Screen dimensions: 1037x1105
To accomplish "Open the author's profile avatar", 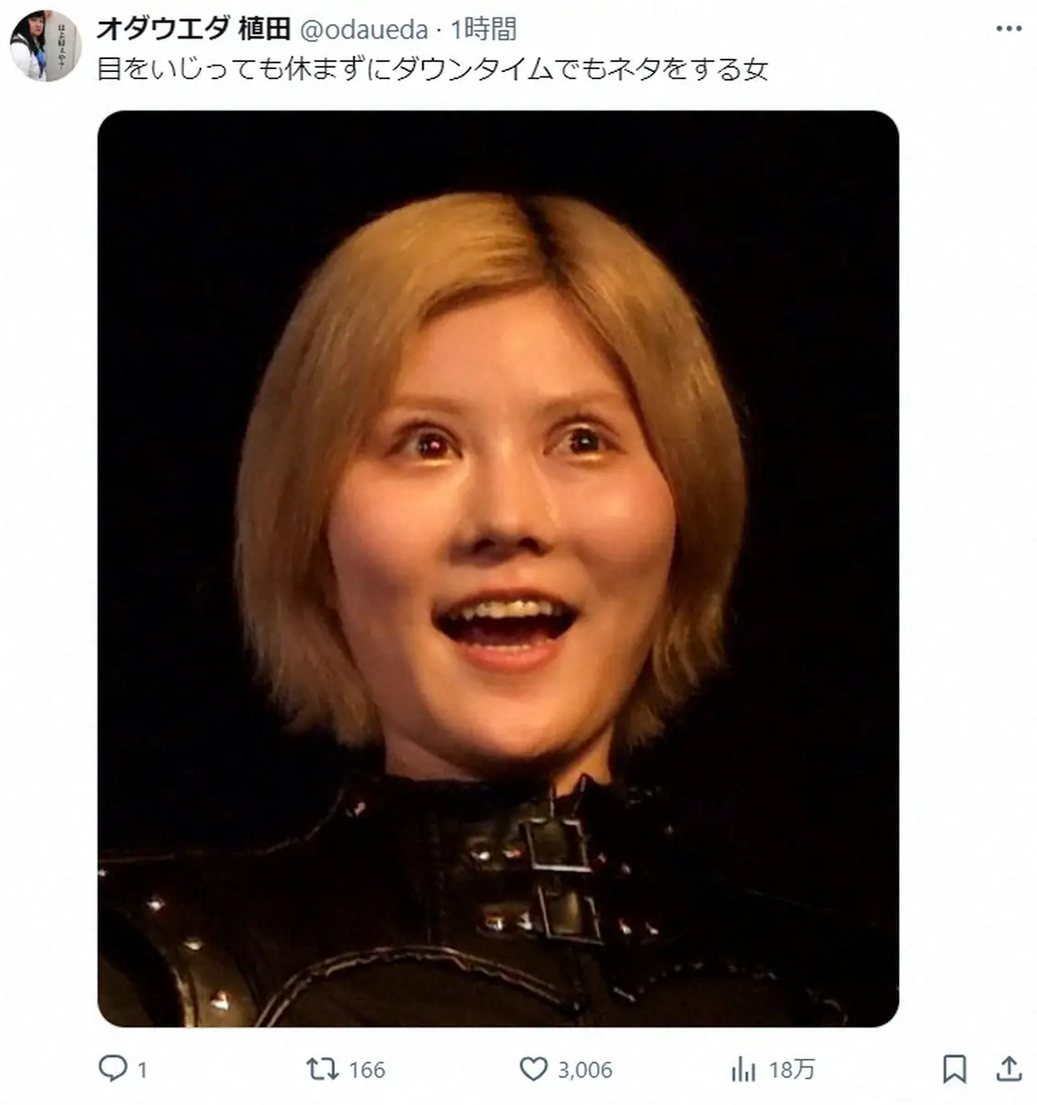I will tap(45, 46).
